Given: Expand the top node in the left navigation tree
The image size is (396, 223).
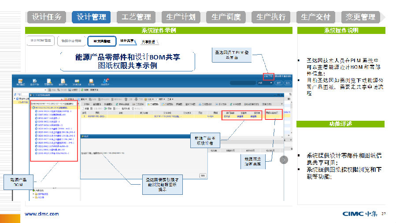Looking at the screenshot, I should [x=15, y=99].
